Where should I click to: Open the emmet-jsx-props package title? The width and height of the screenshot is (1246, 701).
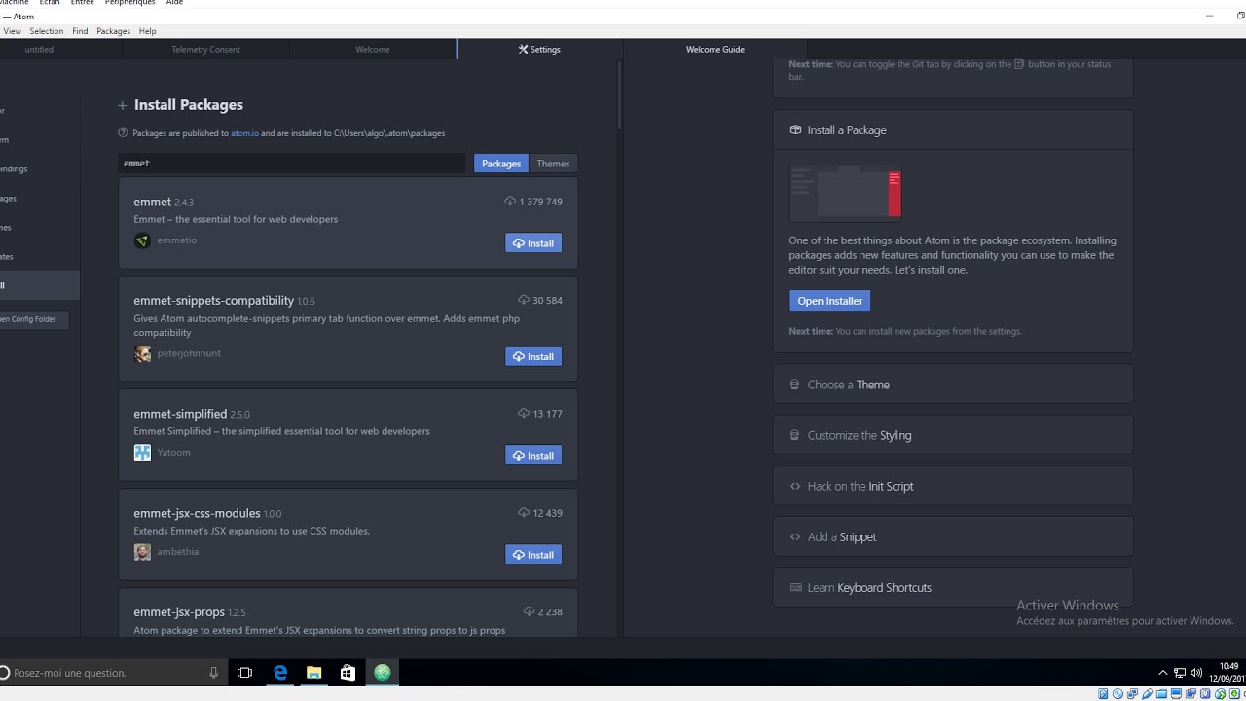179,612
